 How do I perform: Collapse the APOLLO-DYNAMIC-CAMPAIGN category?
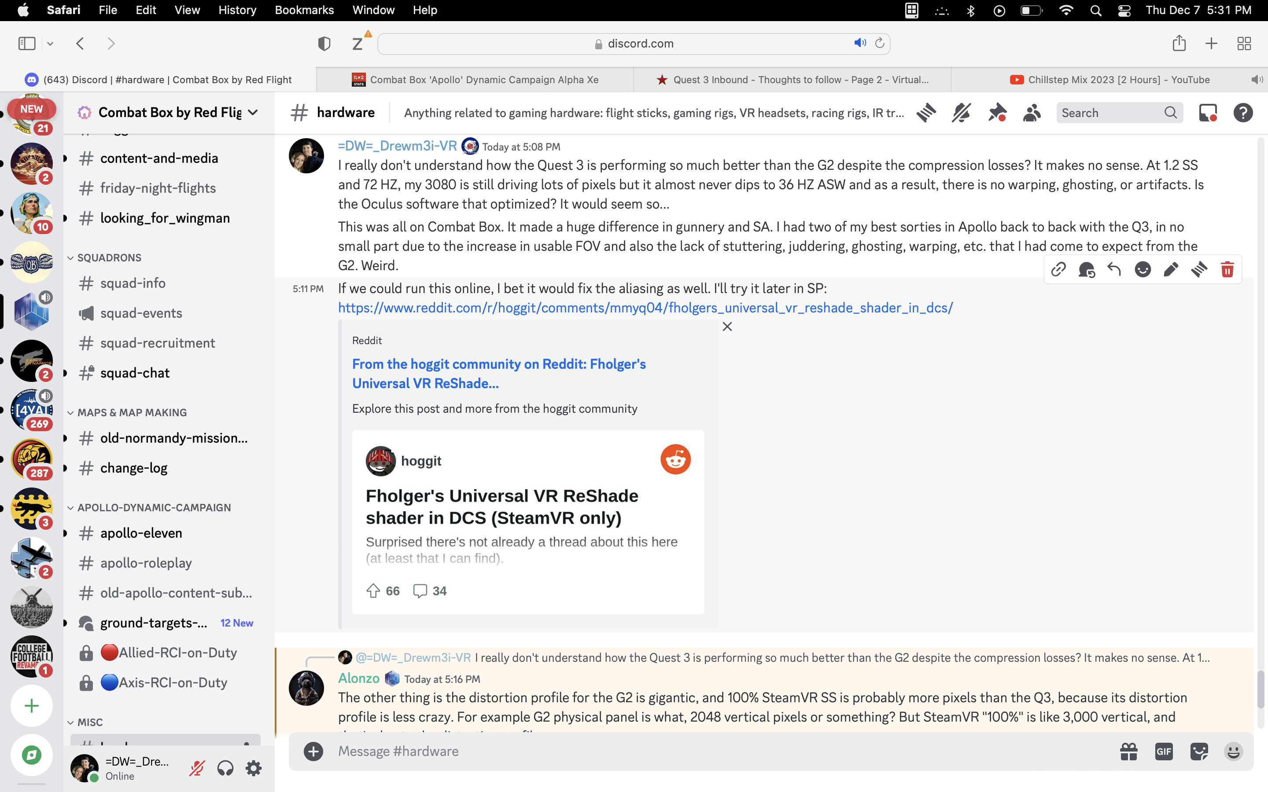pyautogui.click(x=150, y=508)
